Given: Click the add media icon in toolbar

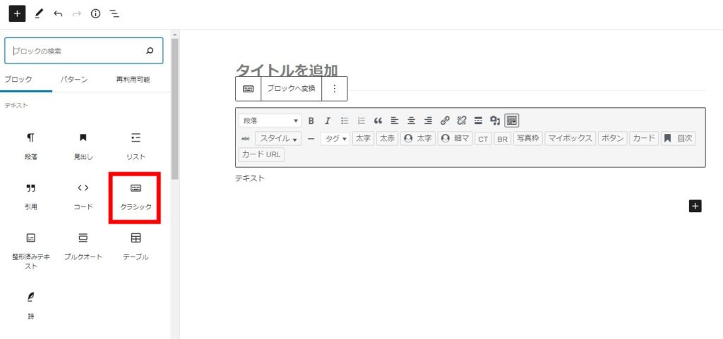Looking at the screenshot, I should click(x=495, y=121).
